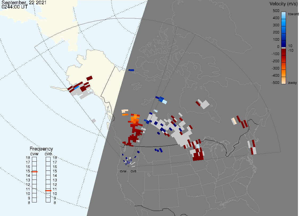Select the 500 tick label on velocity scale

pos(276,11)
